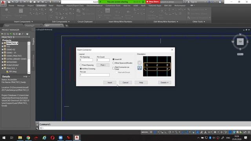
Task: Click the Bluetooth tray icon
Action: click(210, 137)
